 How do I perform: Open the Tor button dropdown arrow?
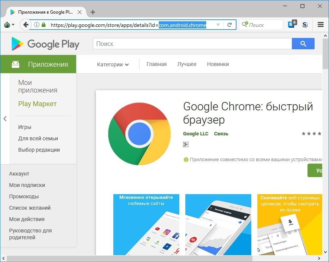point(13,25)
